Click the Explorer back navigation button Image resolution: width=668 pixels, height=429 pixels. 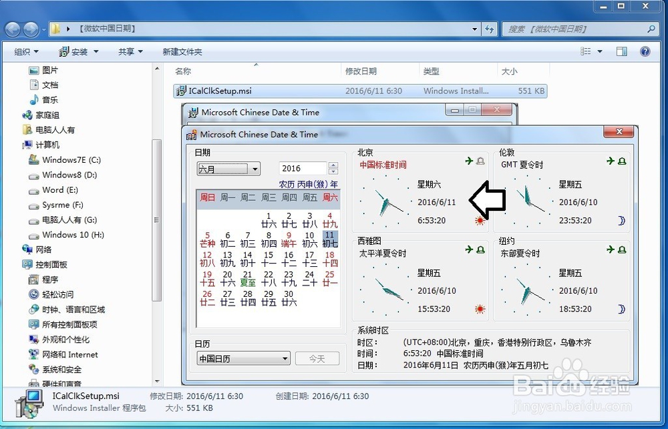pos(13,29)
